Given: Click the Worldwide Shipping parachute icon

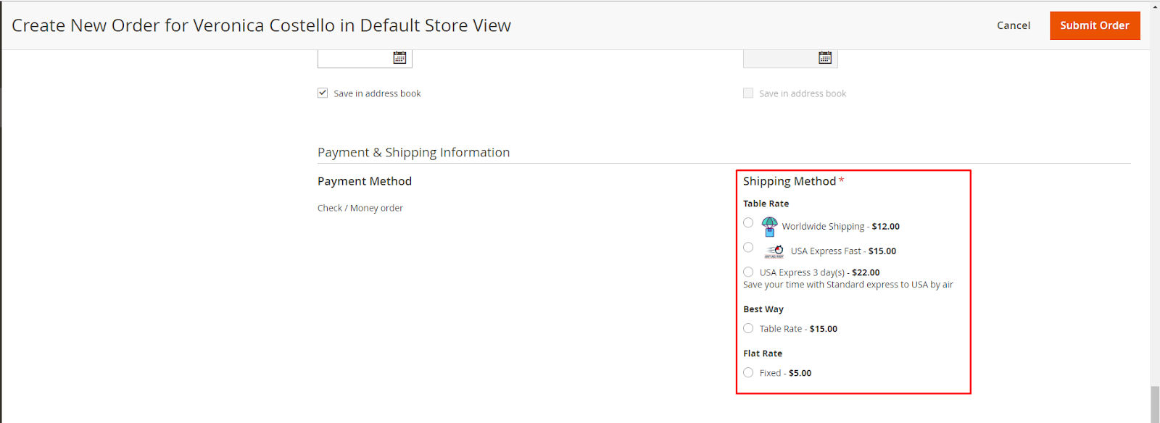Looking at the screenshot, I should pos(769,227).
